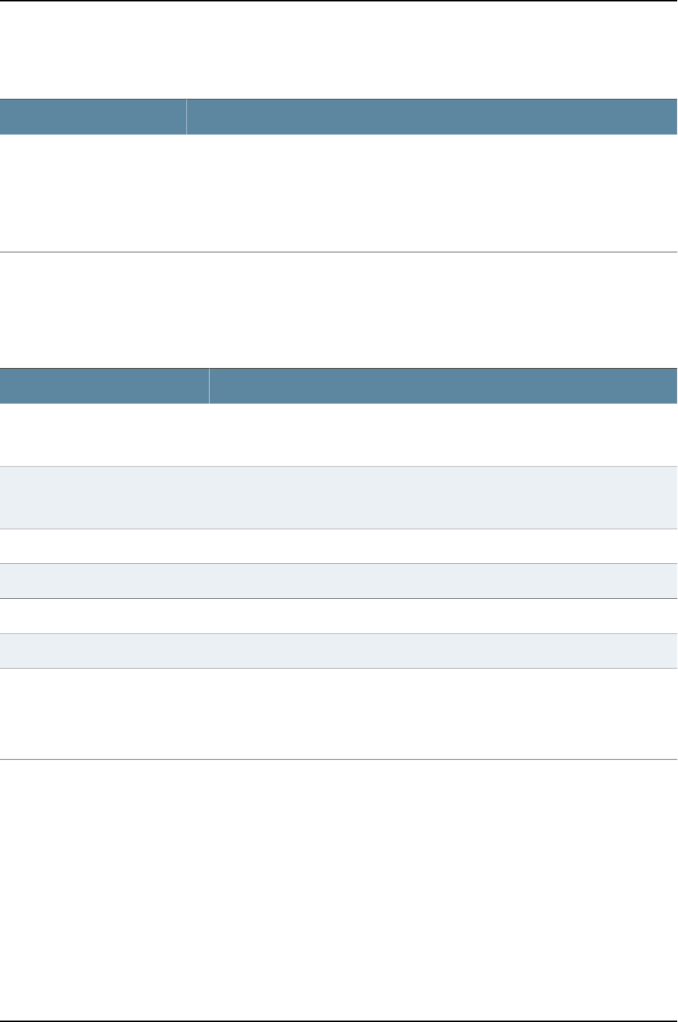678x1022 pixels.
Task: Click the last shaded row in lower table
Action: point(339,650)
